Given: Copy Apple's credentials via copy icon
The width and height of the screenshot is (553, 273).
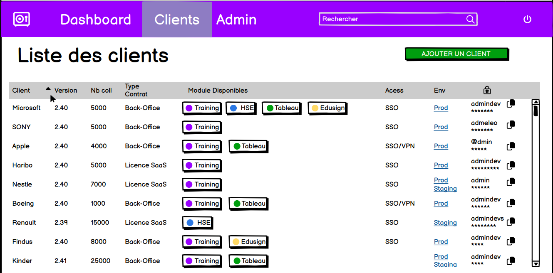Looking at the screenshot, I should tap(511, 145).
